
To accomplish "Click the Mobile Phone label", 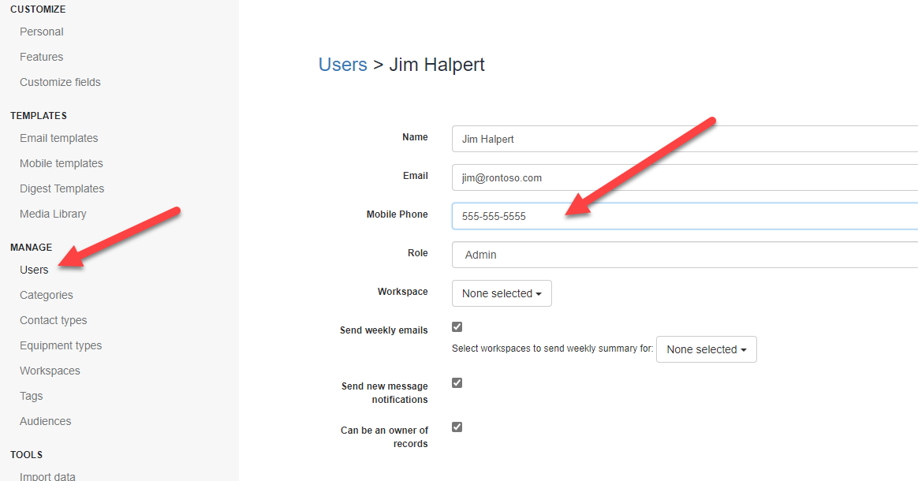I will tap(397, 214).
